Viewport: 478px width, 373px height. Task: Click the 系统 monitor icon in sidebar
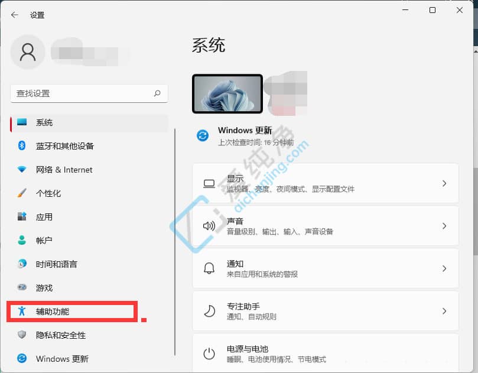[x=22, y=122]
